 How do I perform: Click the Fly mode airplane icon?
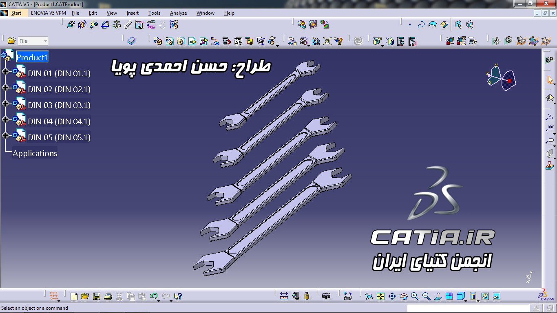tap(369, 296)
